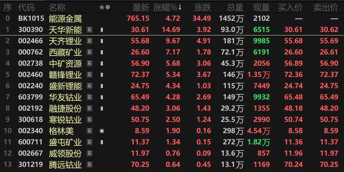Click the diamond marker icon for 赣锋锂业
Viewport: 344px width, 172px height.
pyautogui.click(x=102, y=75)
